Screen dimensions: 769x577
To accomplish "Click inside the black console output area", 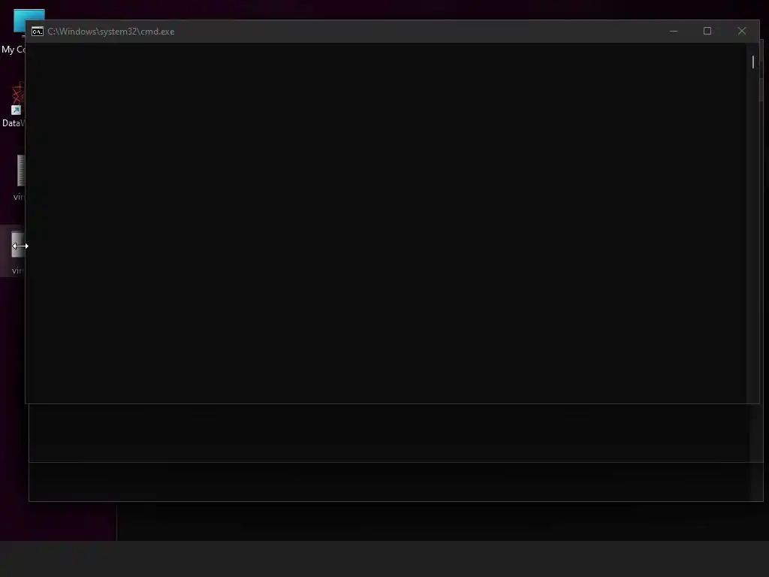I will (x=386, y=223).
